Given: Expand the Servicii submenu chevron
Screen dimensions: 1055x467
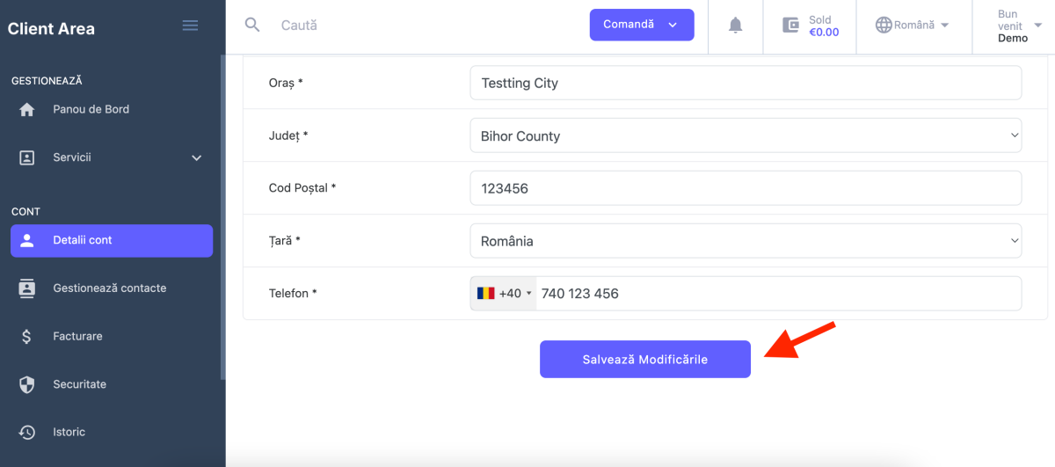Looking at the screenshot, I should (x=196, y=158).
